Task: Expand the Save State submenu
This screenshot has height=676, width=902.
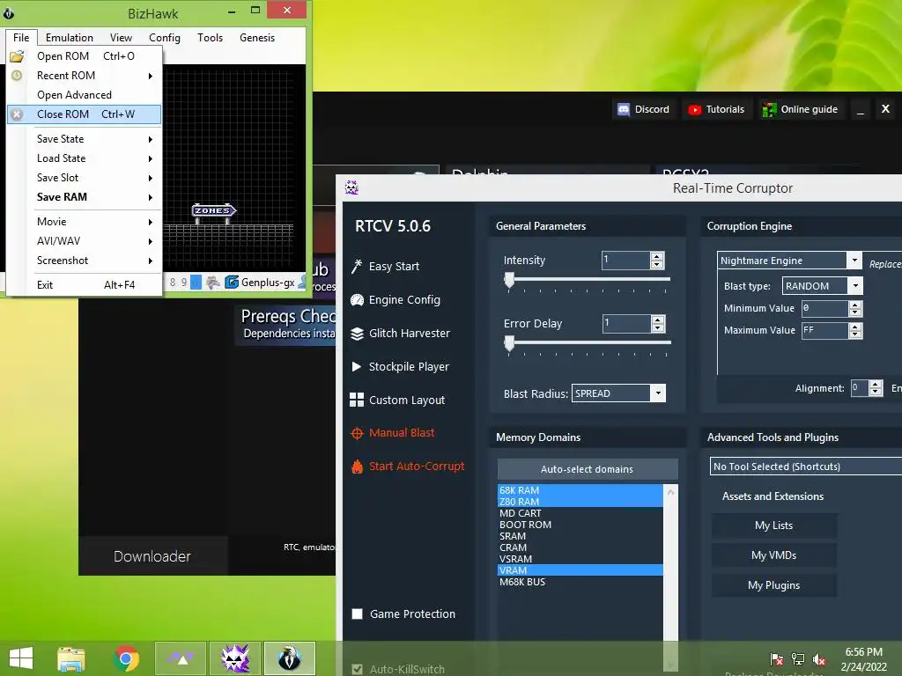Action: tap(151, 139)
